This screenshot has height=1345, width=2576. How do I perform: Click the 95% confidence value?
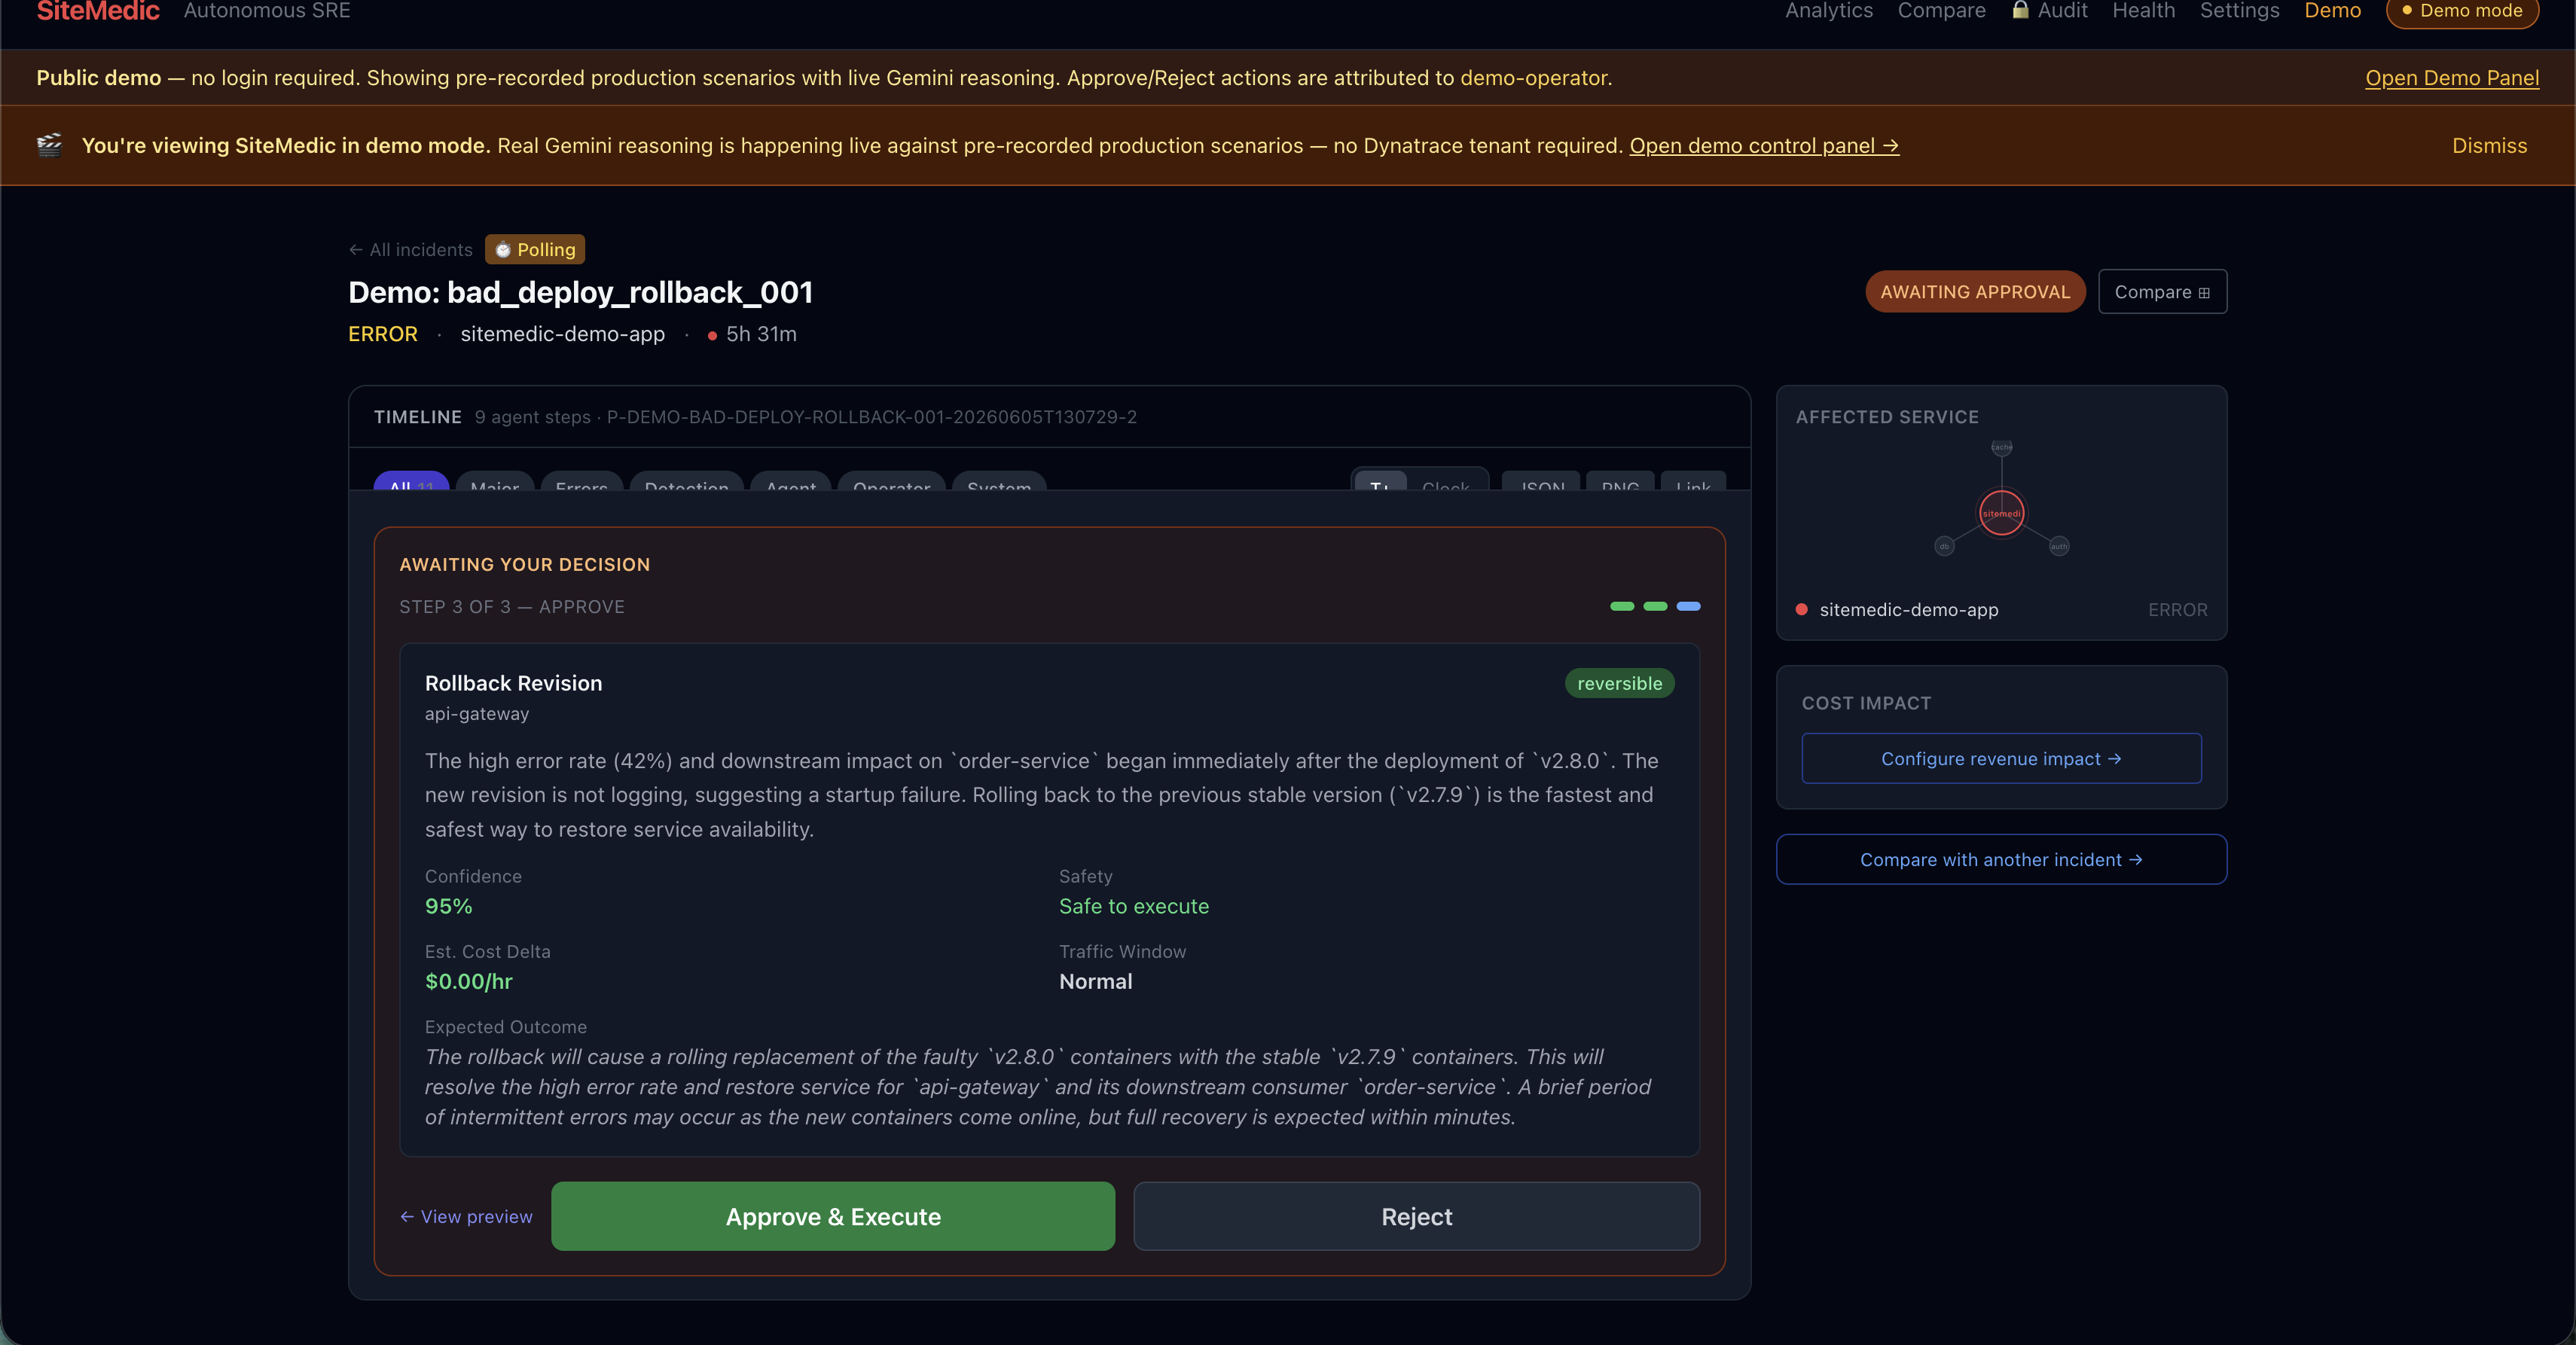(449, 907)
